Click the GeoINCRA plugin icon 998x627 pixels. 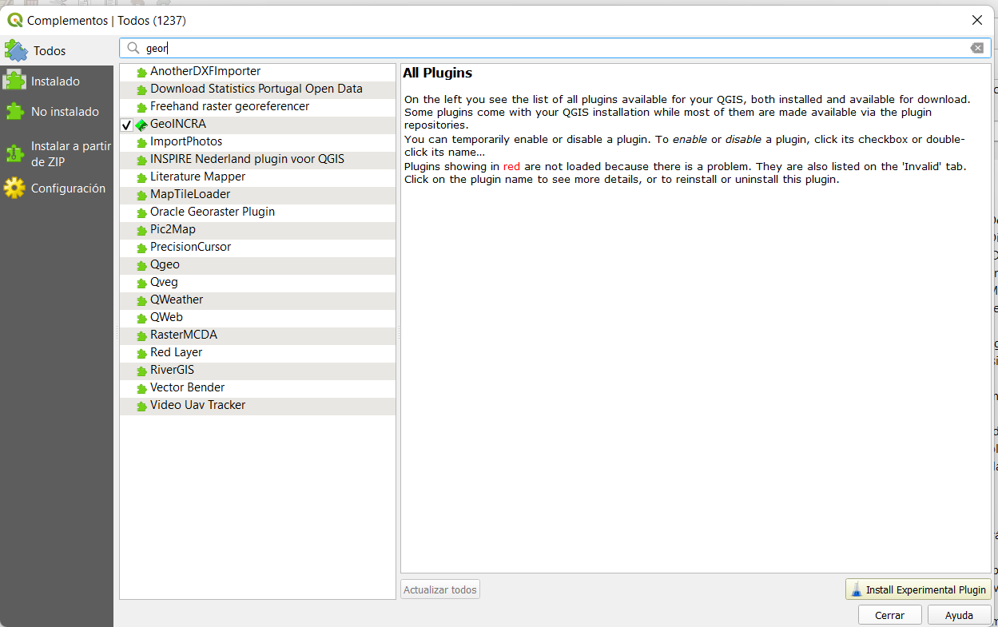coord(143,125)
